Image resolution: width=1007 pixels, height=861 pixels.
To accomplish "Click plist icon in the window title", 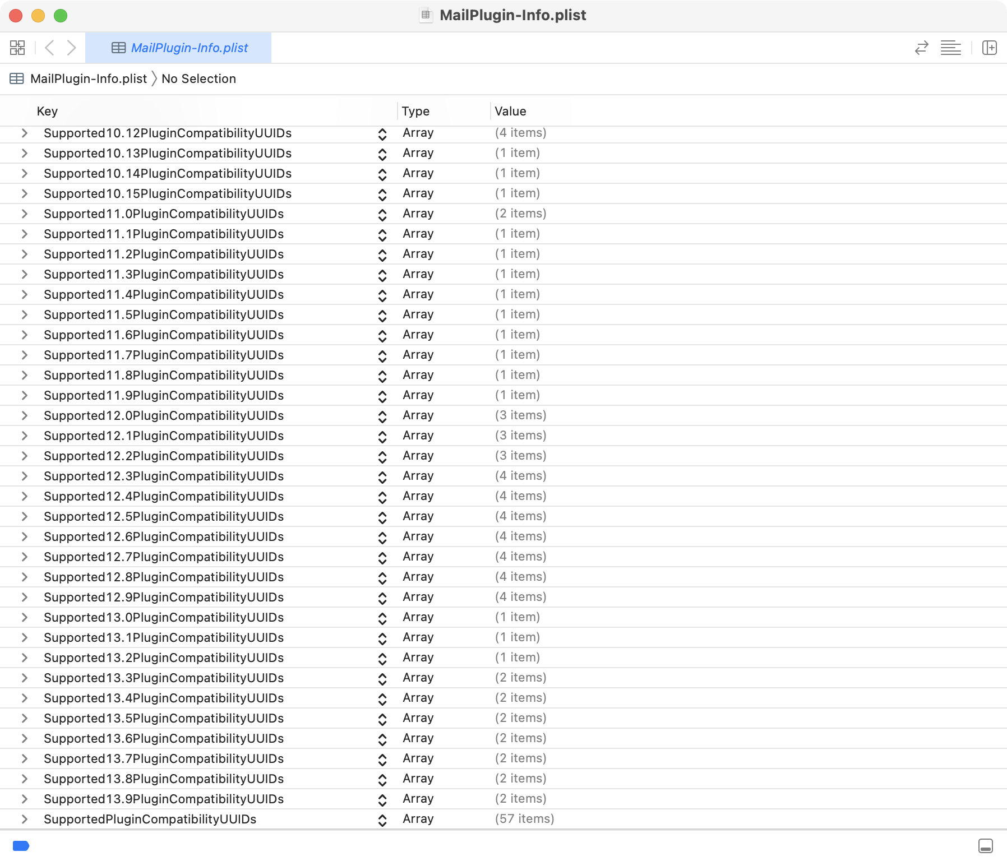I will (x=426, y=15).
